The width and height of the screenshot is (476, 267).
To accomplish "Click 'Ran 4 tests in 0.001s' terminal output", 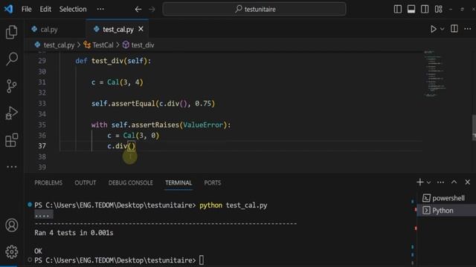I will 74,233.
